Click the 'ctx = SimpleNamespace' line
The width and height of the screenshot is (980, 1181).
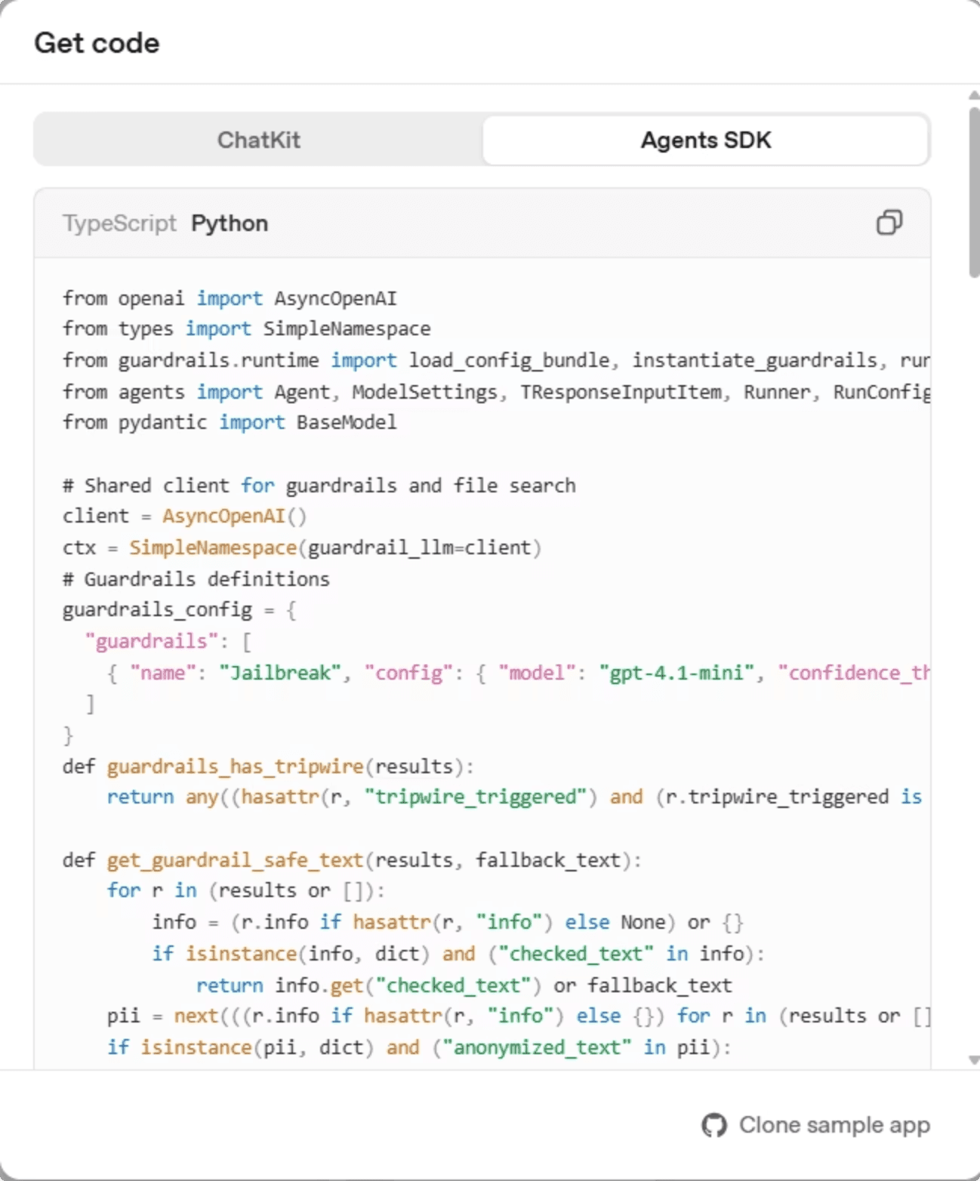[x=302, y=547]
